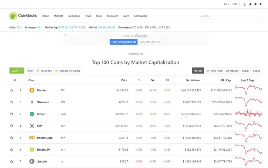The width and height of the screenshot is (268, 168).
Task: Click Why this ad?
Action: point(150,42)
